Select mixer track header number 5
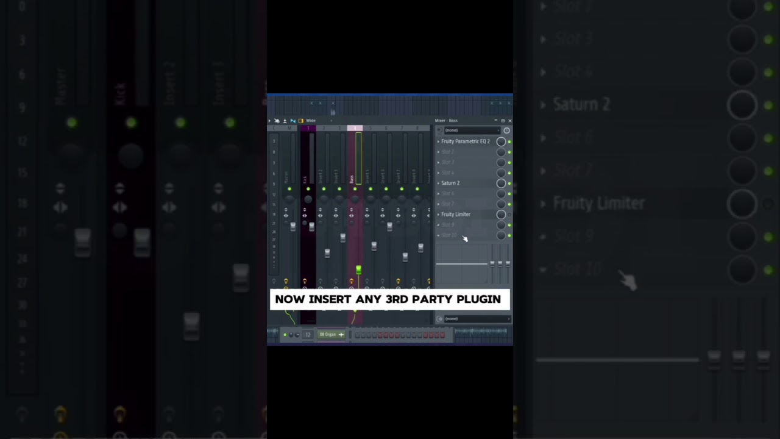The image size is (780, 439). (x=370, y=128)
